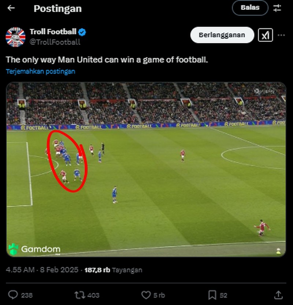Viewport: 293px width, 305px height.
Task: Open the @TrollFootball handle link
Action: click(x=55, y=42)
